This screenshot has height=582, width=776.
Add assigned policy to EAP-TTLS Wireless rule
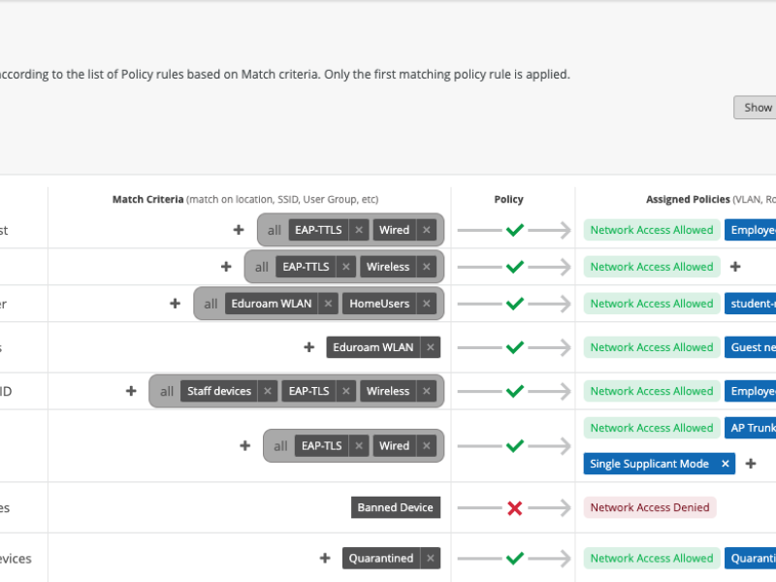(x=735, y=267)
